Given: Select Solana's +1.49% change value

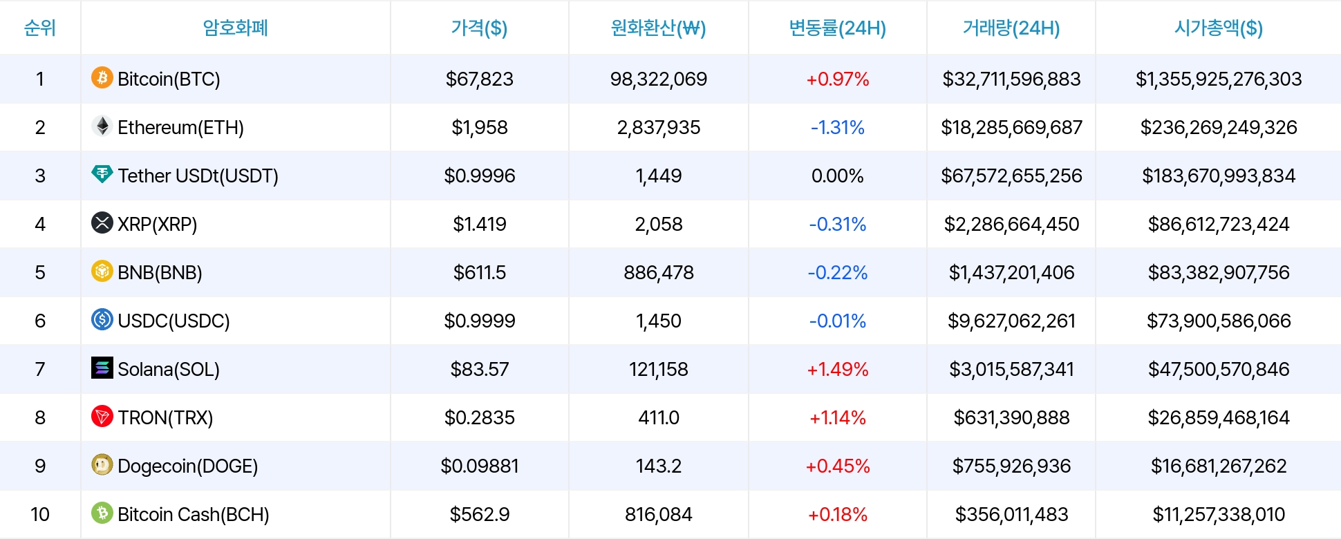Looking at the screenshot, I should click(x=837, y=369).
